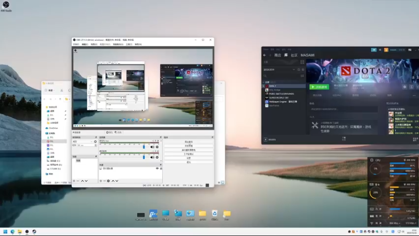Adjust transition duration stepper arrows
Viewport: 419px width, 236px height.
pyautogui.click(x=96, y=145)
